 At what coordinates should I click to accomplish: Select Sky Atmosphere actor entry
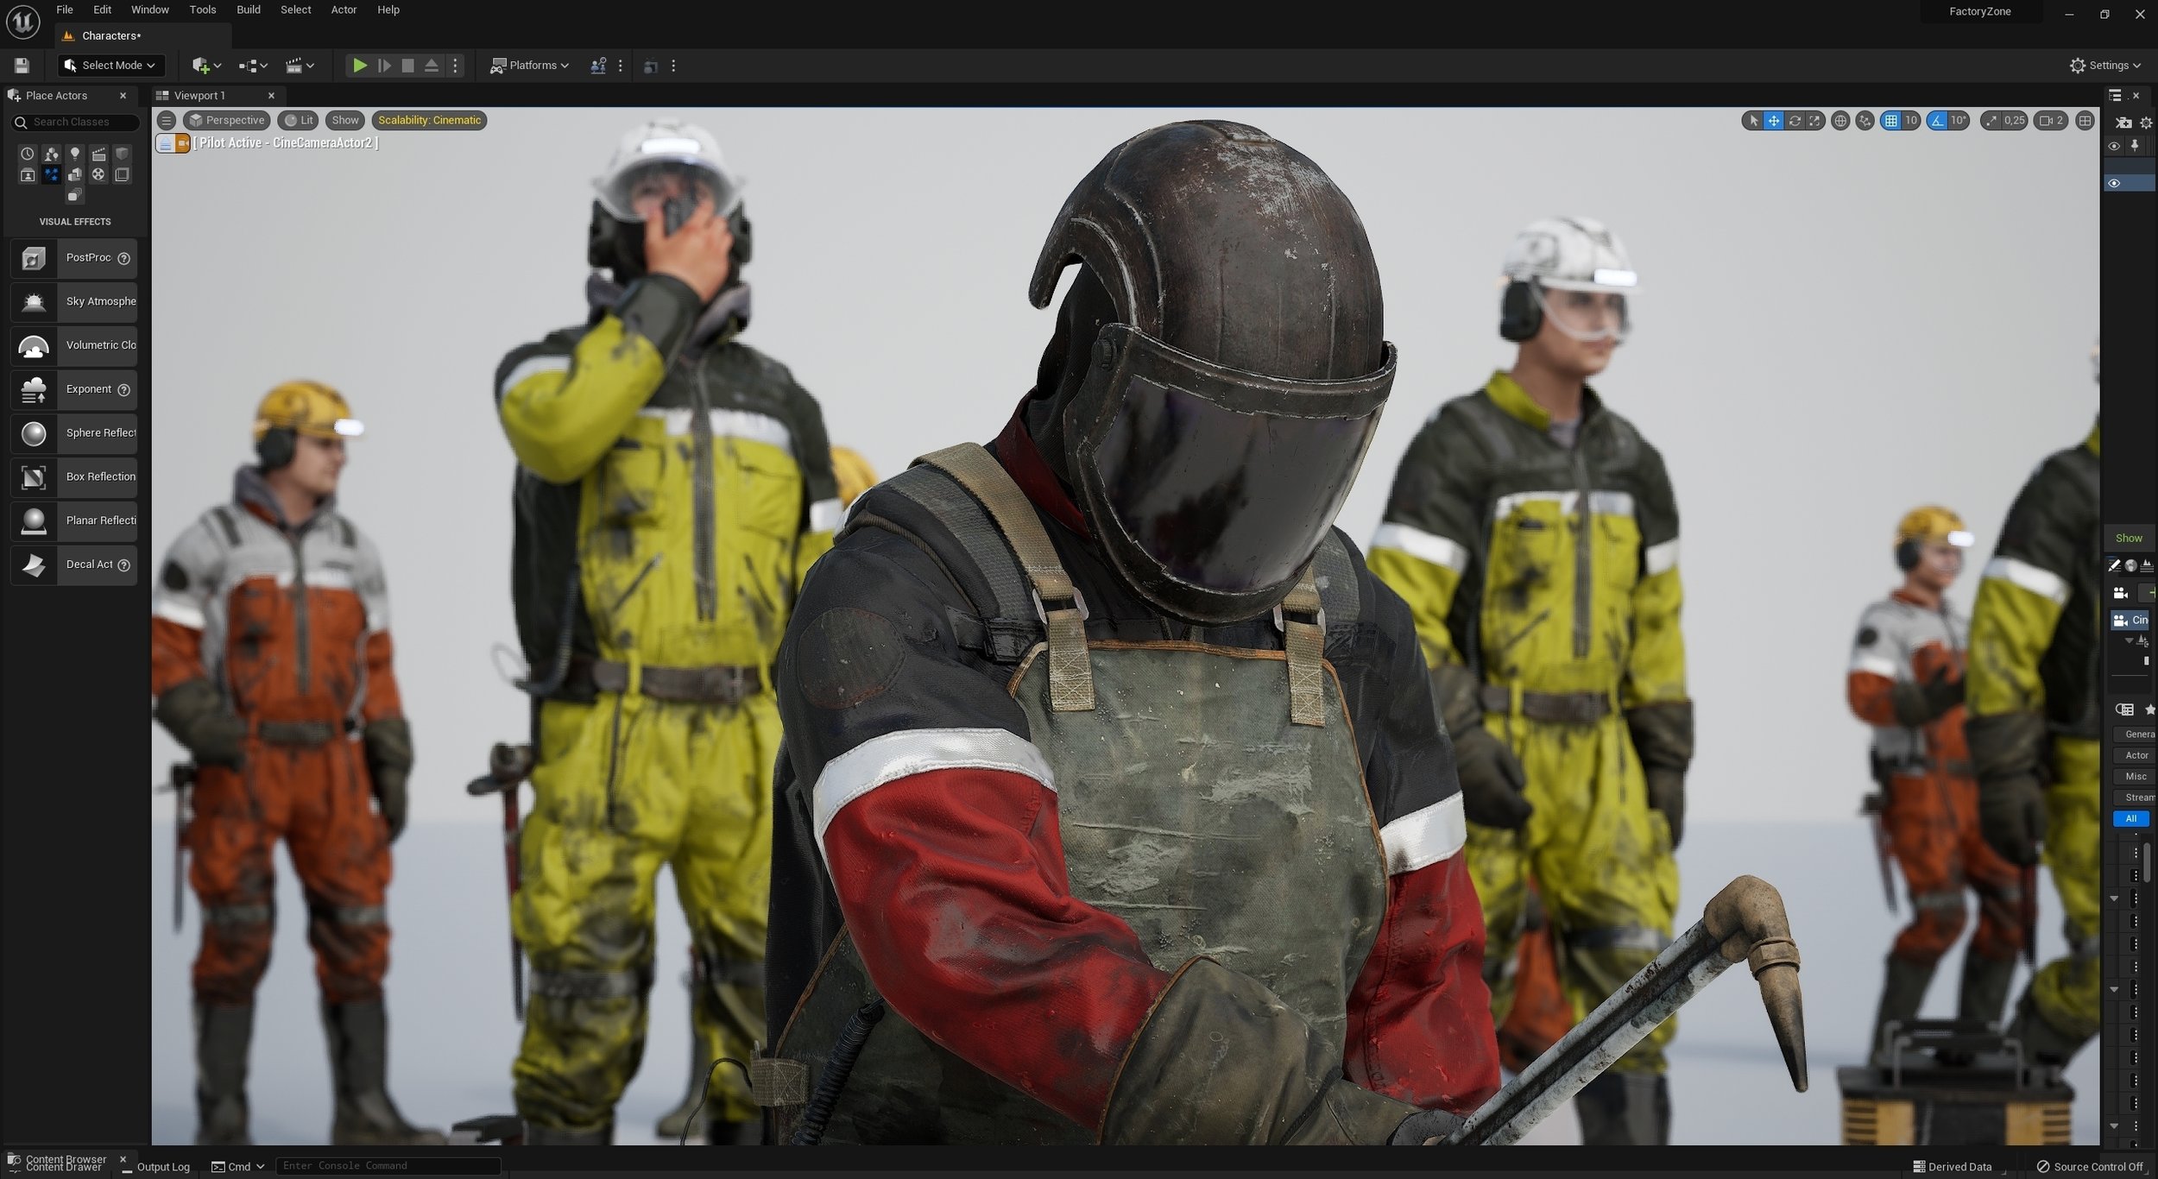click(73, 301)
